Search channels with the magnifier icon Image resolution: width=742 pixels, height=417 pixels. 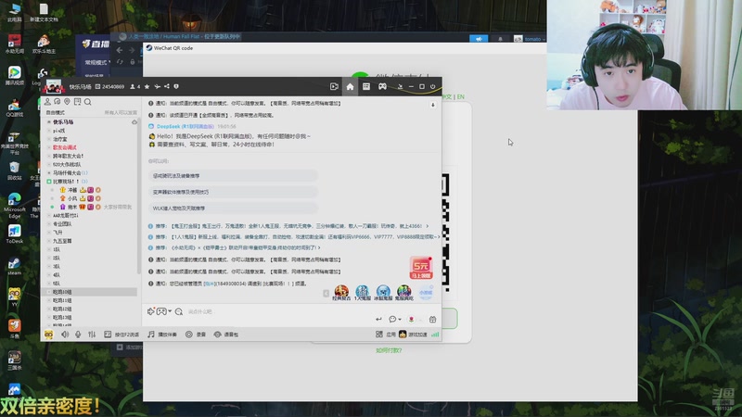87,102
